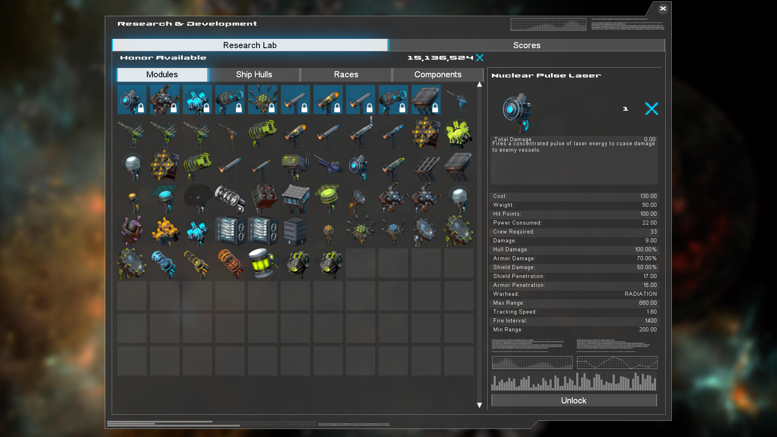
Task: Select the glowing yellow fuel tank module
Action: tap(263, 263)
